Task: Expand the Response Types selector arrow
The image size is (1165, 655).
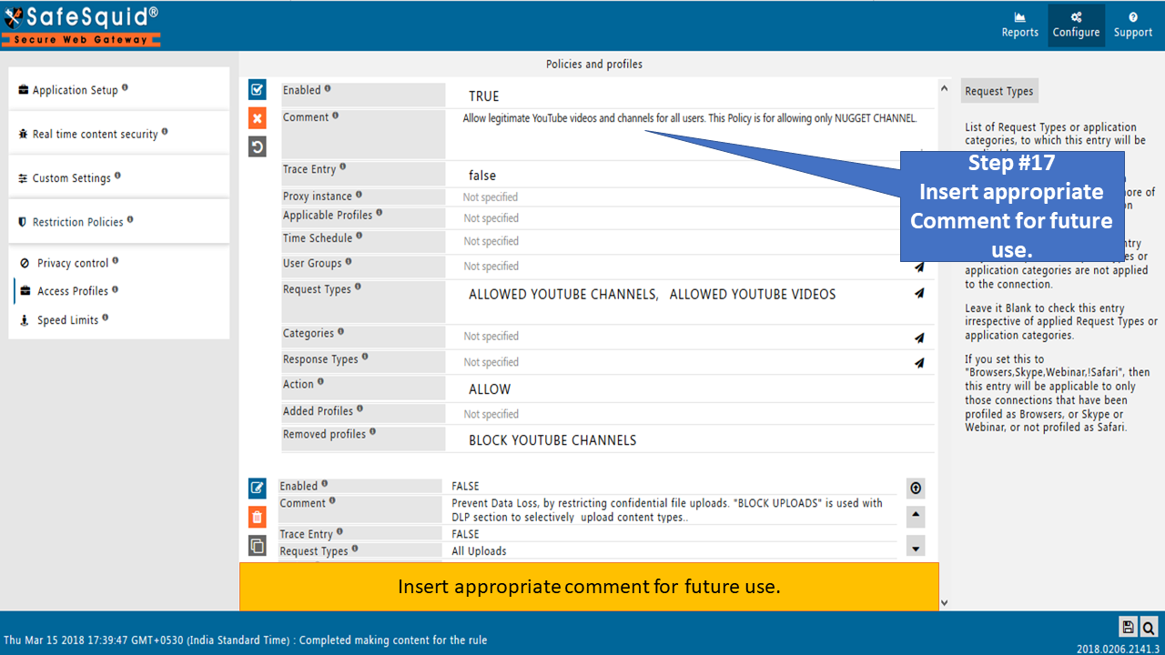Action: 919,363
